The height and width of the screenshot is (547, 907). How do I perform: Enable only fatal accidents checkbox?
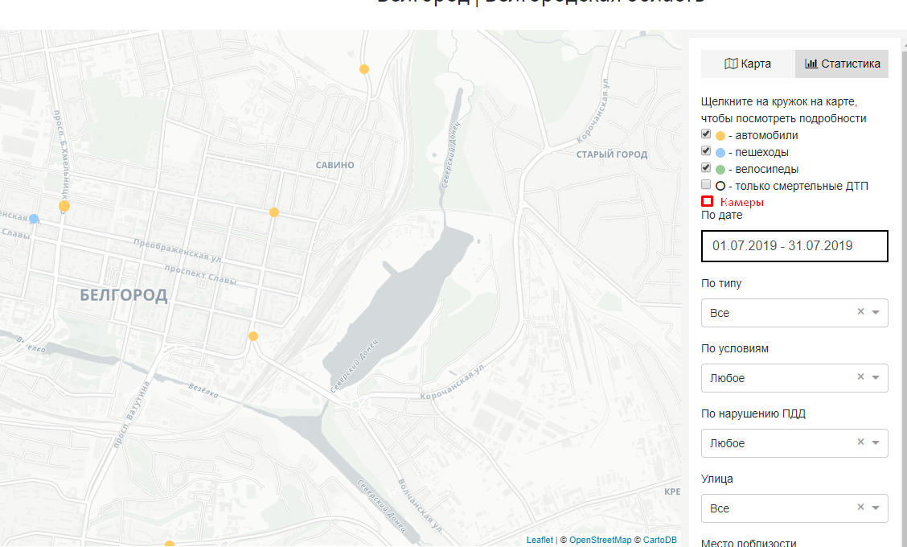[x=706, y=185]
